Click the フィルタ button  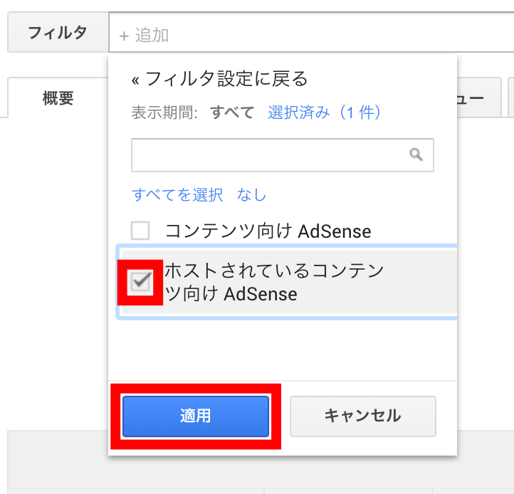pyautogui.click(x=58, y=32)
